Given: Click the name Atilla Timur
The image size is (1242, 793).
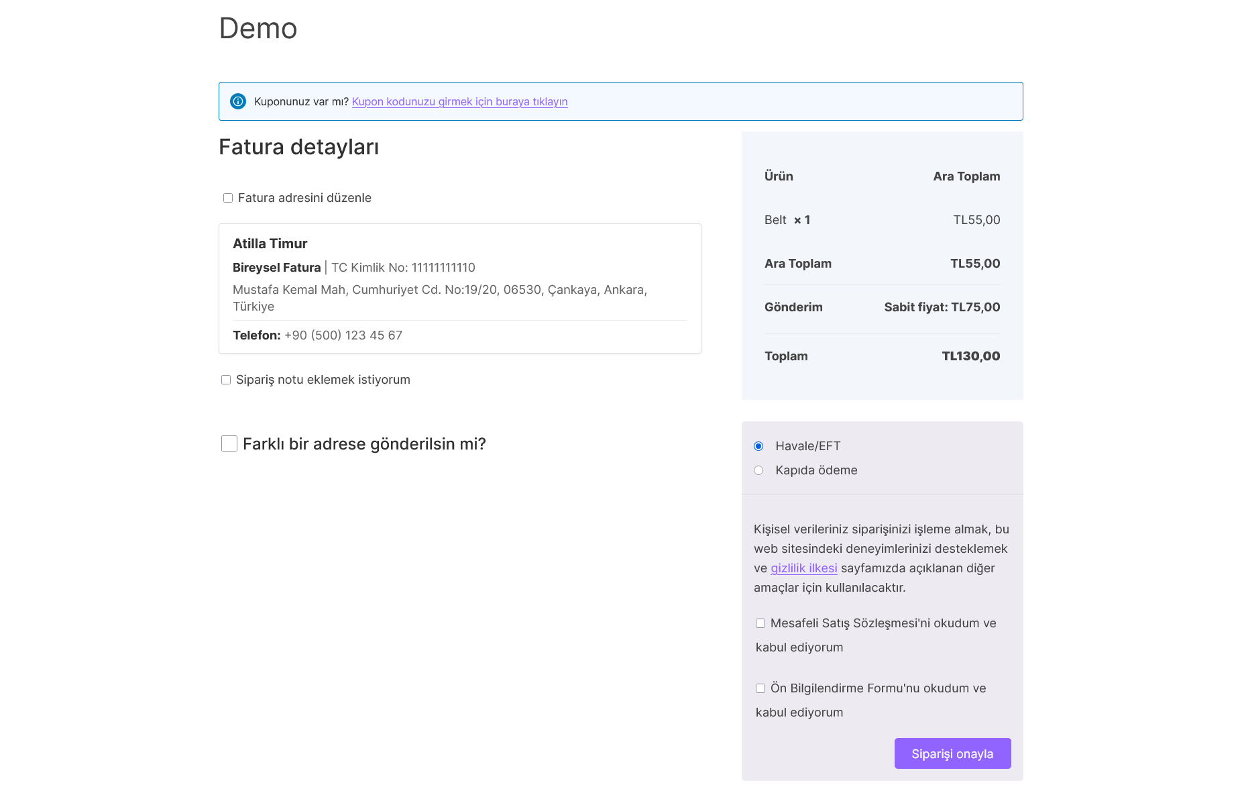Looking at the screenshot, I should [270, 244].
